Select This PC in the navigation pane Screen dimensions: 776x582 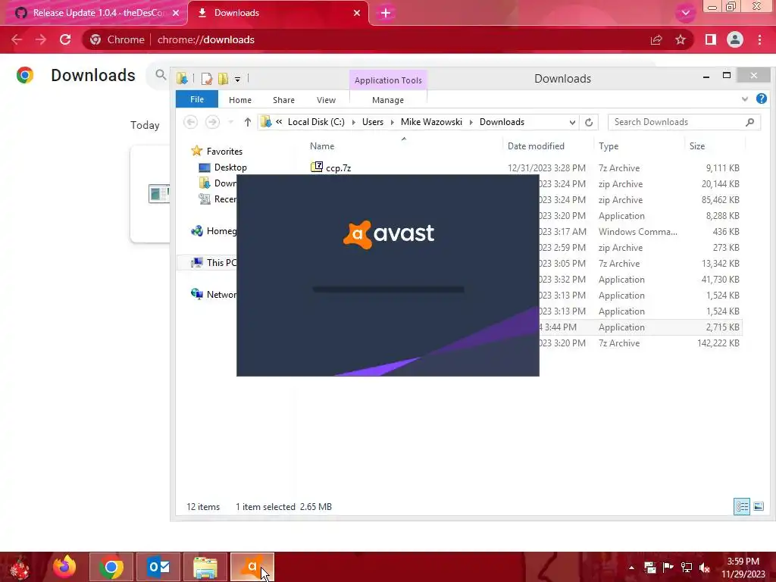pyautogui.click(x=214, y=262)
